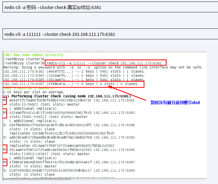Screen dimensions: 218x184
Task: Click 'replicates c32ea8f9342c1...' line
Action: 62,133
